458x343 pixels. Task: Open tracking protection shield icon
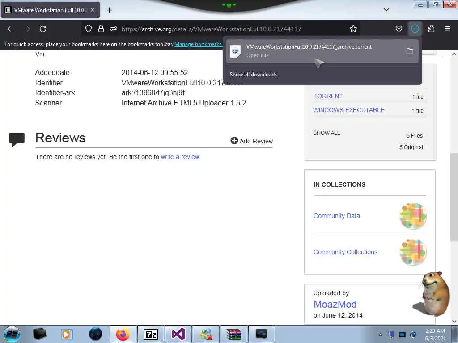coord(89,29)
